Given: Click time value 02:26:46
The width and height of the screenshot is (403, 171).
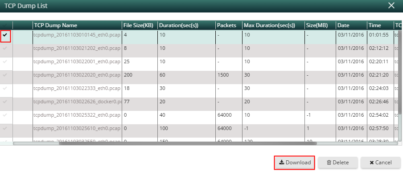Looking at the screenshot, I should 378,102.
